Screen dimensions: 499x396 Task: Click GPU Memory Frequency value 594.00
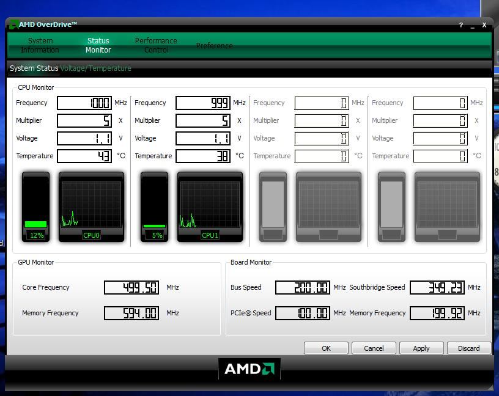[x=131, y=313]
